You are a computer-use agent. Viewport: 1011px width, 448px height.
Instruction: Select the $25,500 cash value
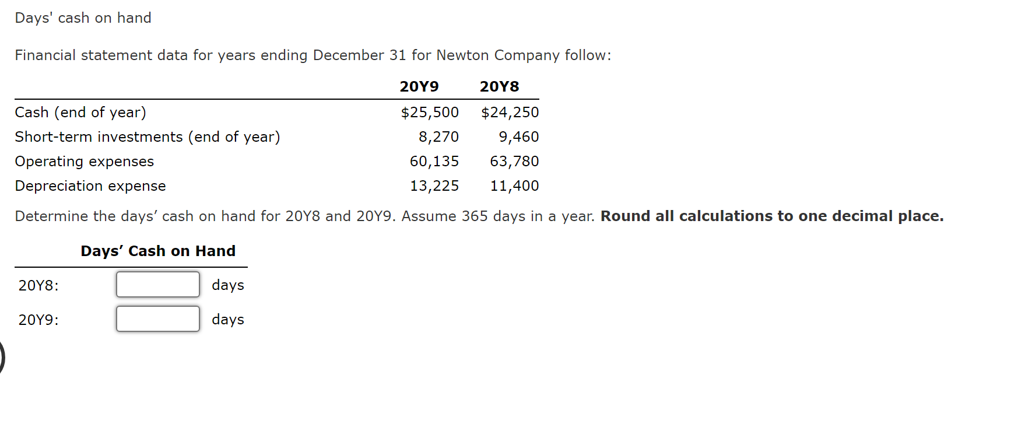click(429, 112)
